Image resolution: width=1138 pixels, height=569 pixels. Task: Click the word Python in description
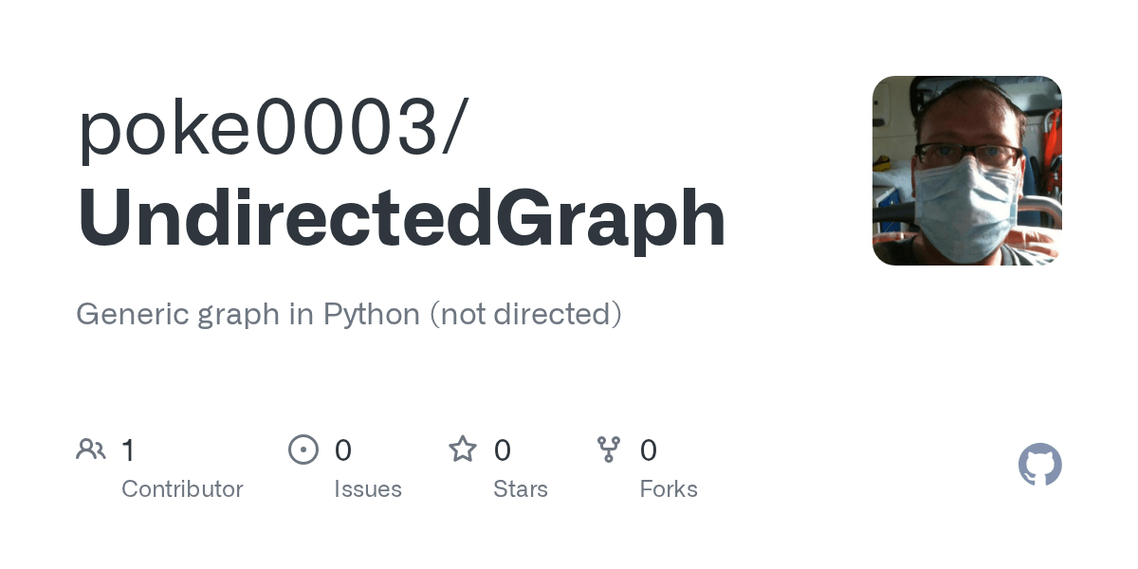point(372,314)
